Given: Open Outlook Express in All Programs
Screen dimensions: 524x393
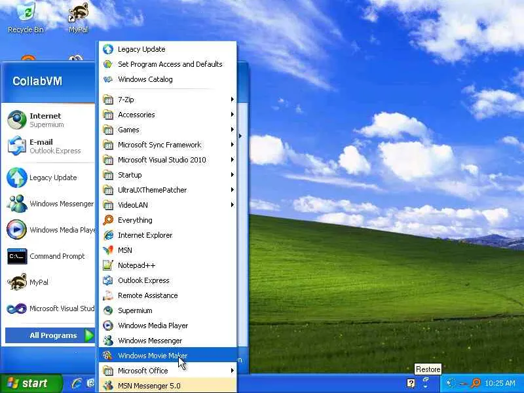Looking at the screenshot, I should point(168,280).
